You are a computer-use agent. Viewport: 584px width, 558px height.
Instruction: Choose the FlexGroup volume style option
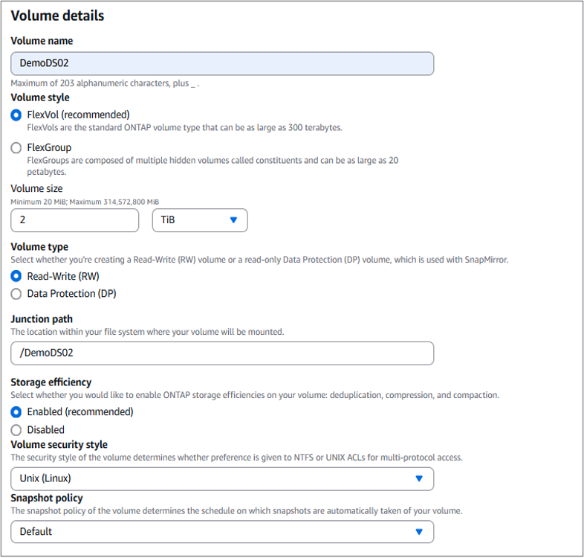coord(16,148)
